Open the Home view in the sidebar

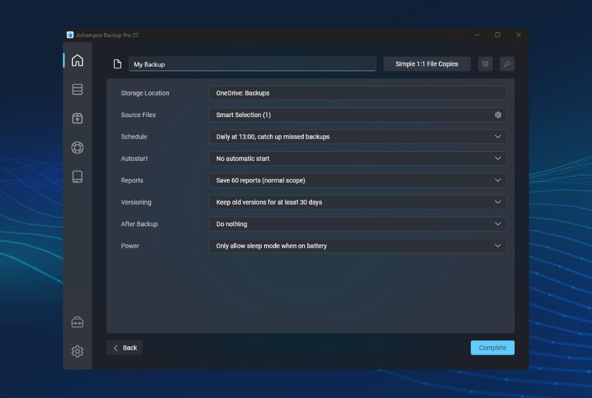click(77, 60)
